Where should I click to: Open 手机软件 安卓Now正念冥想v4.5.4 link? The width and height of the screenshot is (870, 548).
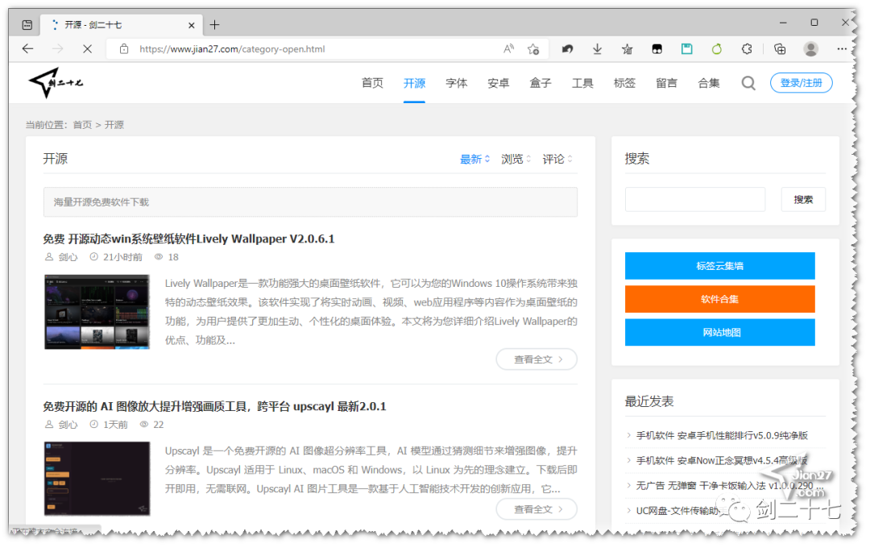pyautogui.click(x=722, y=460)
